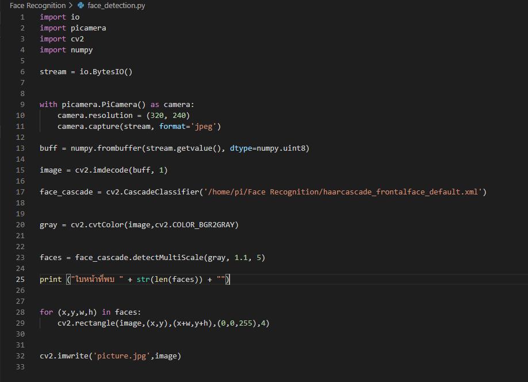The image size is (528, 382).
Task: Click the 'numpy' import on line 4
Action: tap(82, 50)
